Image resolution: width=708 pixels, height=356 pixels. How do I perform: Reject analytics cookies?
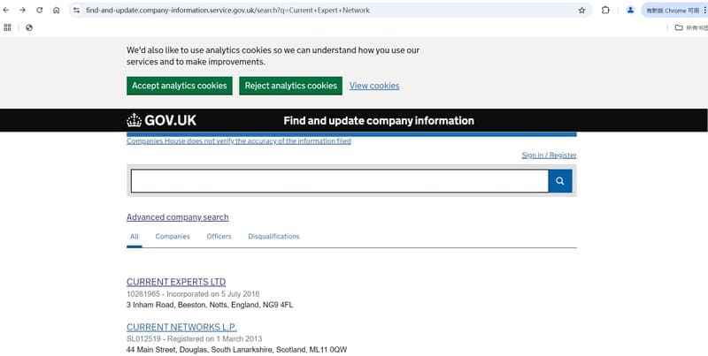(x=290, y=86)
